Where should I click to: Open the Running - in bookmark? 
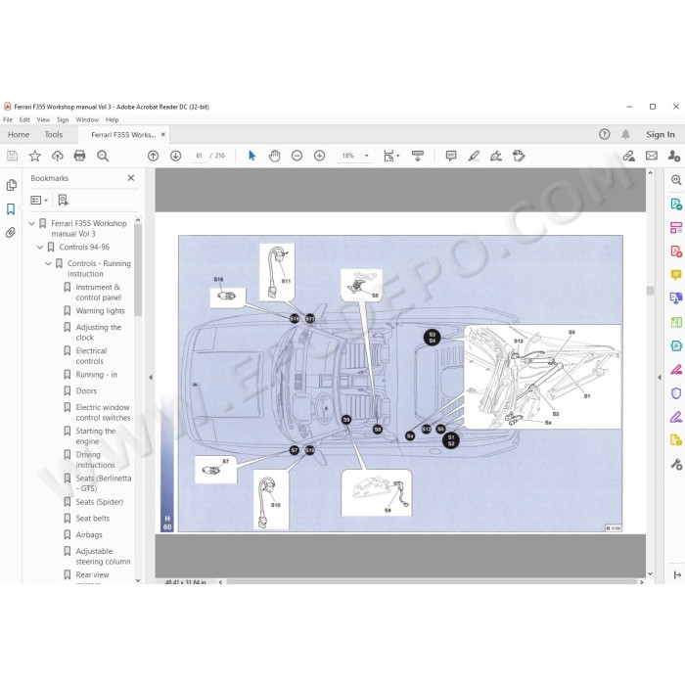tap(97, 375)
